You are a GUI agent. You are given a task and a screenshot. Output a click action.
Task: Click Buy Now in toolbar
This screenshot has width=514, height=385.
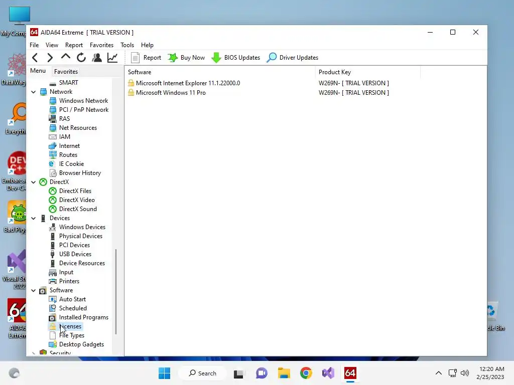coord(187,58)
